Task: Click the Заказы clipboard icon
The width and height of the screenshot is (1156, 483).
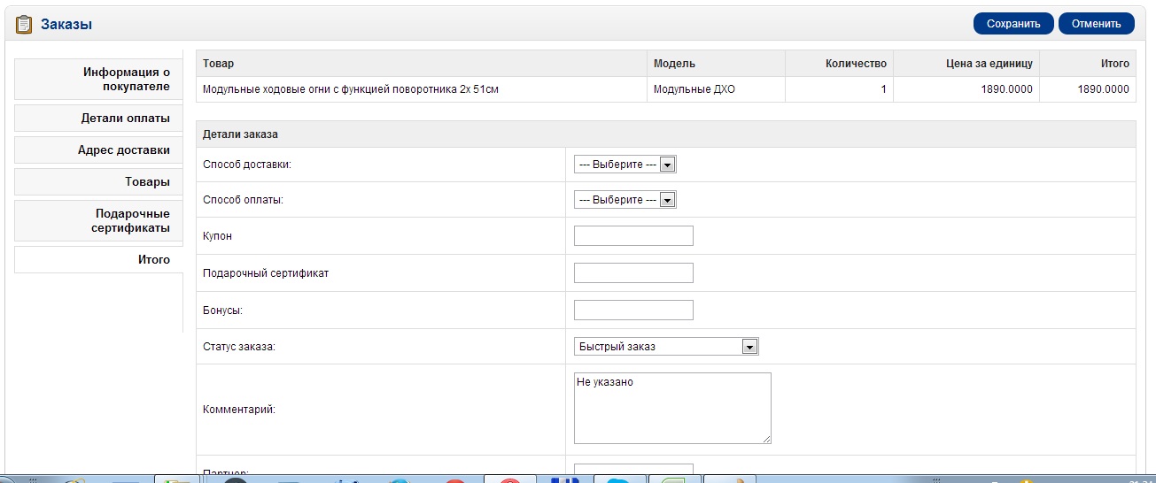Action: coord(24,24)
